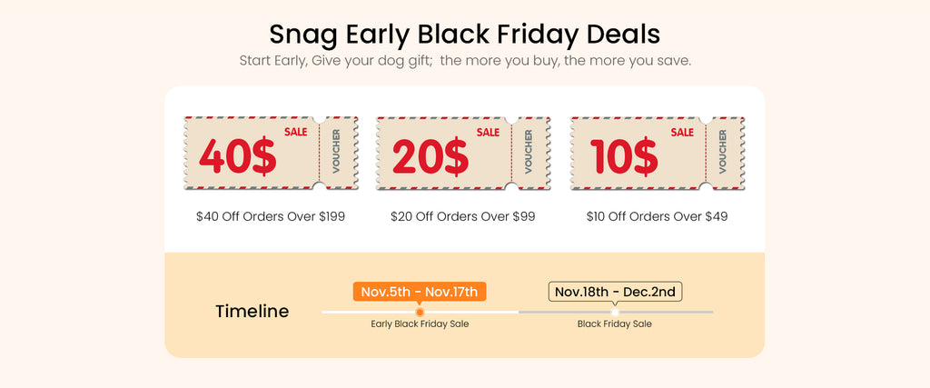Click '$10 Off Orders Over $49' text
The width and height of the screenshot is (930, 388).
point(658,216)
